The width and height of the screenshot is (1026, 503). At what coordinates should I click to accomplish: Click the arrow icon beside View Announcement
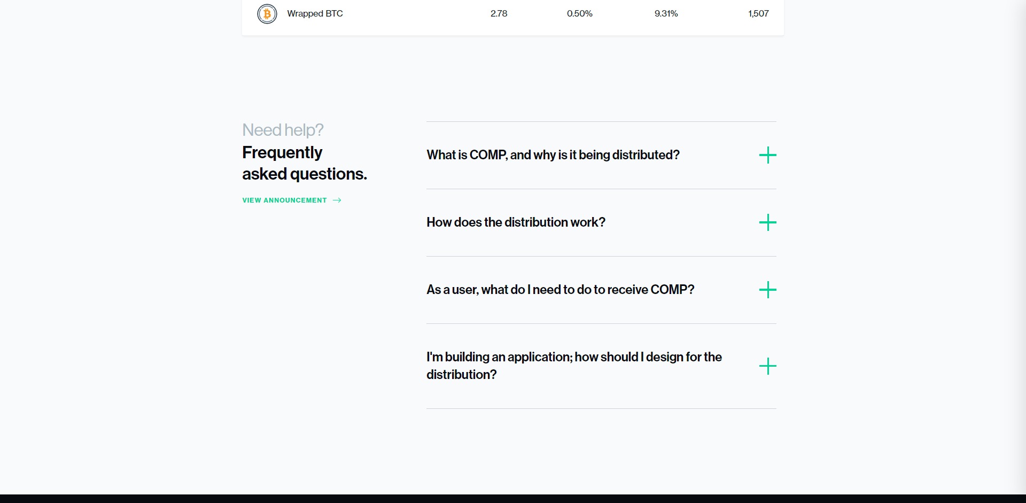tap(337, 200)
